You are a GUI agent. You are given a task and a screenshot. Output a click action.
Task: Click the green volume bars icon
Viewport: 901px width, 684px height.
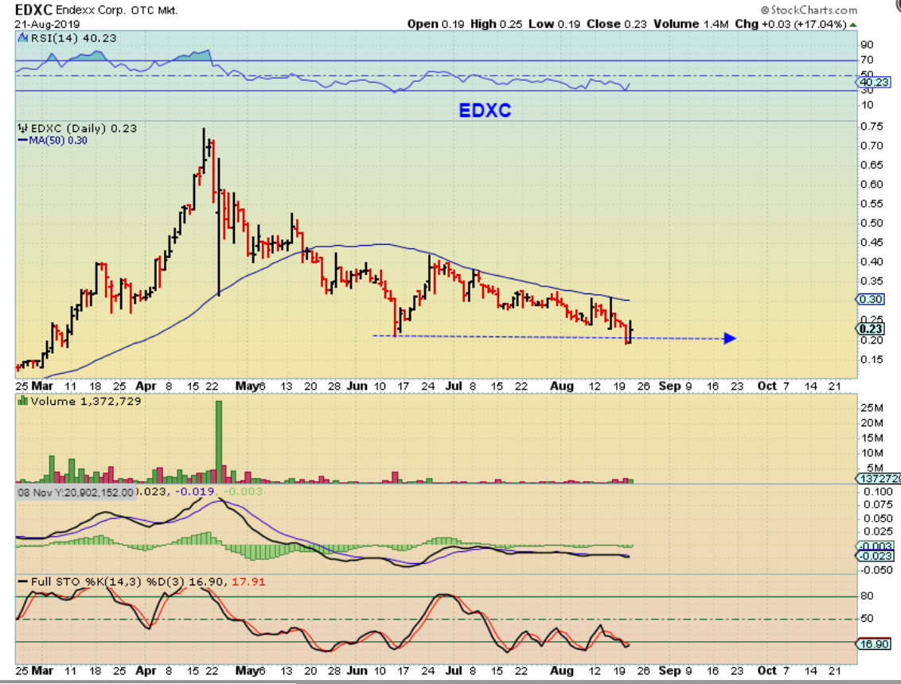[23, 401]
